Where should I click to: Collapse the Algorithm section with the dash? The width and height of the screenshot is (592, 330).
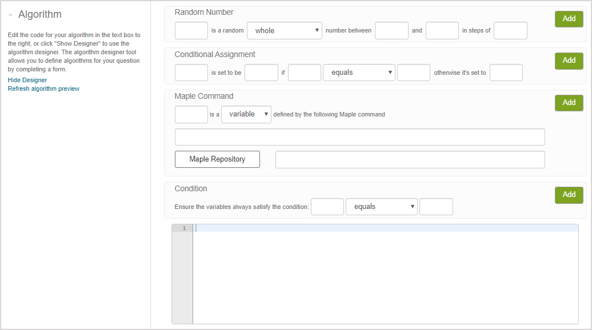click(11, 15)
